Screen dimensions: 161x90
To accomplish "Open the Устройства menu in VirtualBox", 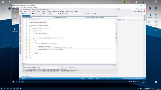I will point(29,7).
